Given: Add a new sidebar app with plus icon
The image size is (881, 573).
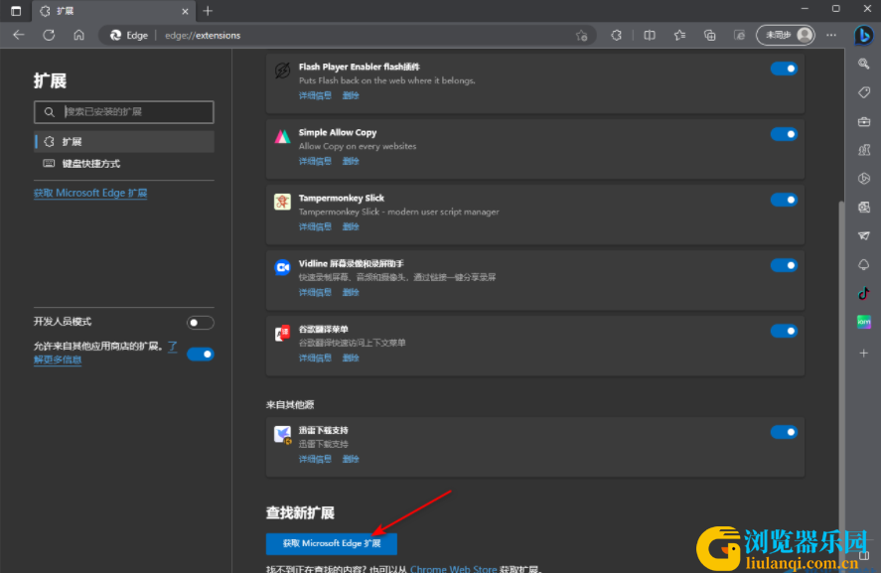Looking at the screenshot, I should pyautogui.click(x=864, y=354).
